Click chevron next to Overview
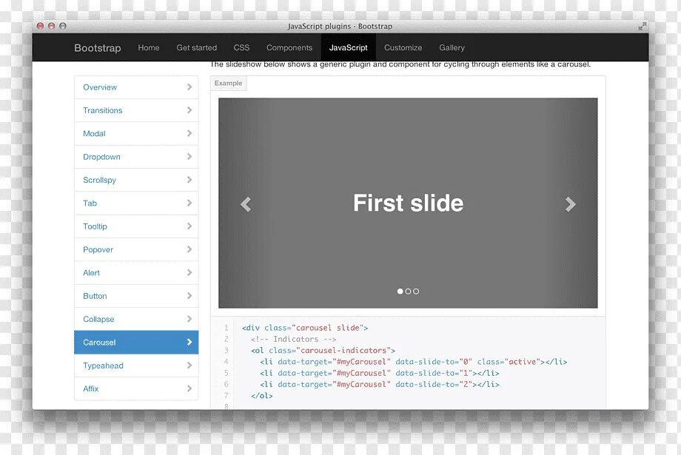This screenshot has height=455, width=681. pyautogui.click(x=189, y=87)
